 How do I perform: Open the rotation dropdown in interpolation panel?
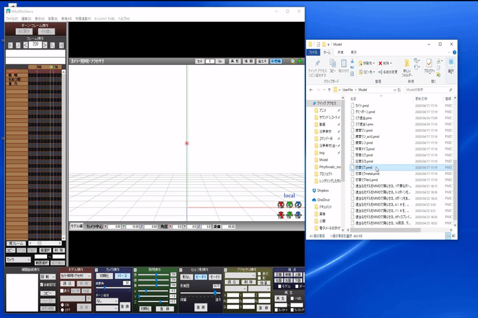[x=48, y=277]
